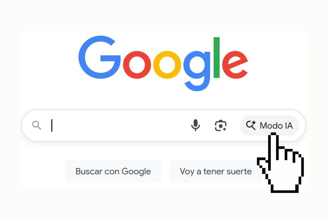Click the Google logo image
This screenshot has width=328, height=218.
(163, 64)
